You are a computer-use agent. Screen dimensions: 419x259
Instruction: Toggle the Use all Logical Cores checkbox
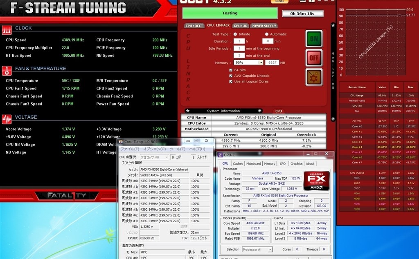coord(231,82)
